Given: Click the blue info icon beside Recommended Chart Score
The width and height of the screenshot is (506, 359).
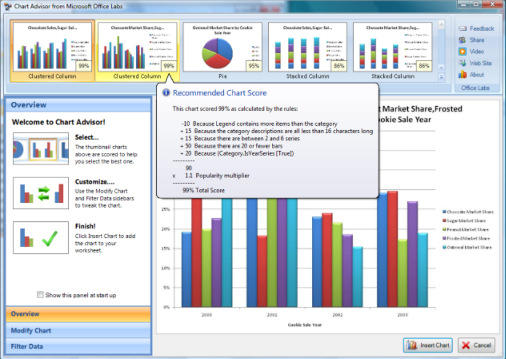Looking at the screenshot, I should click(x=166, y=93).
